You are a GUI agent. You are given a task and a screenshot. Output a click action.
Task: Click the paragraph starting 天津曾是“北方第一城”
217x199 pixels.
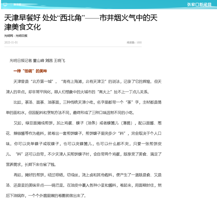[84, 87]
